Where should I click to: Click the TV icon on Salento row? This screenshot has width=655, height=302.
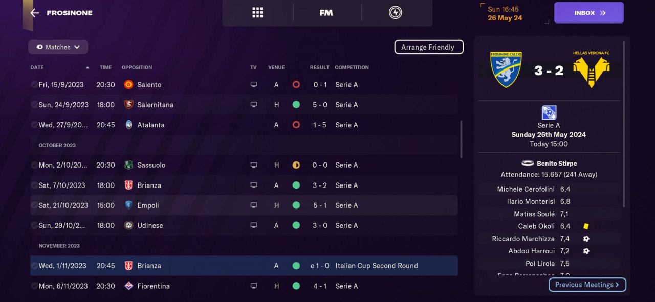click(254, 85)
